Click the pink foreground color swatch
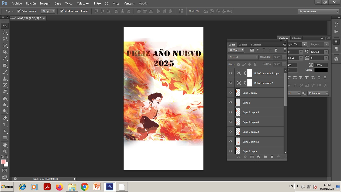341x192 pixels. 3,162
